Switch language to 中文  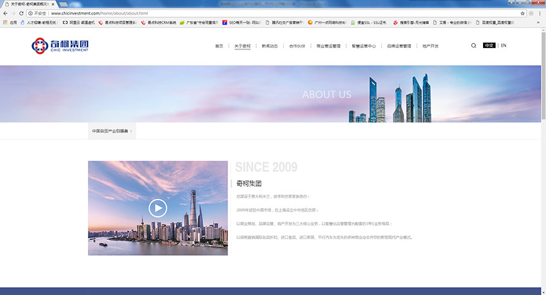point(489,46)
